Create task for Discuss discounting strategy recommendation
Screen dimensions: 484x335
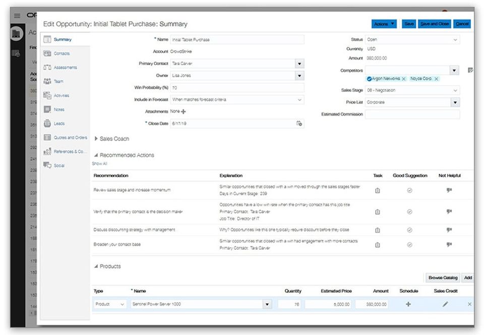377,230
